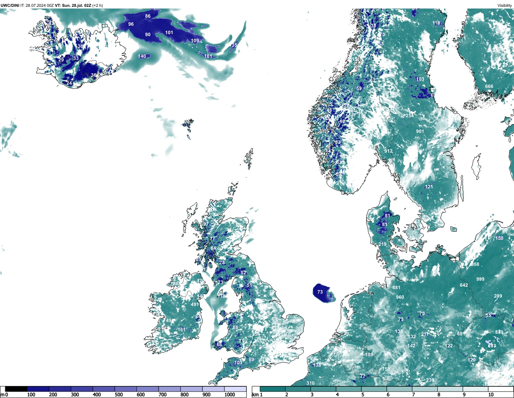514x398 pixels.
Task: Click the '960' value in northern Germany
Action: [x=400, y=297]
